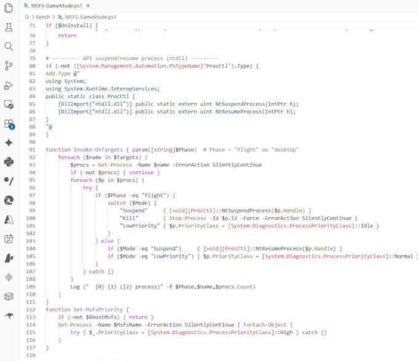Screen dimensions: 418x361
Task: Click '$procs.Count' on line 109
Action: tap(234, 287)
